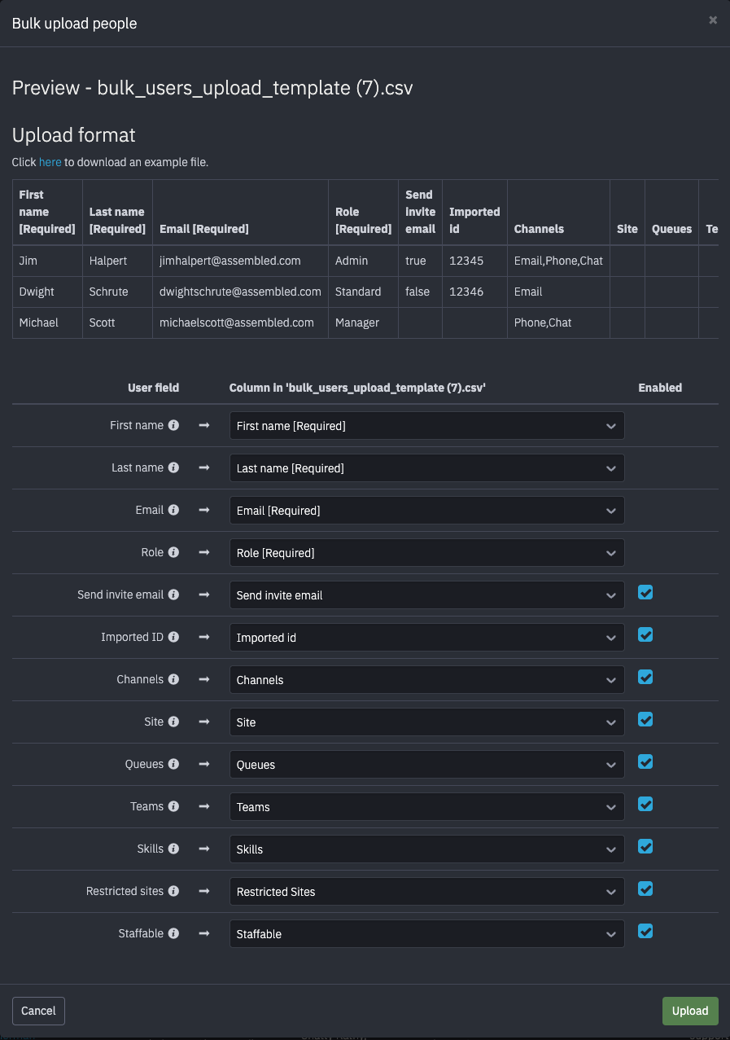Choose a column in Queues dropdown
The height and width of the screenshot is (1040, 730).
(427, 765)
